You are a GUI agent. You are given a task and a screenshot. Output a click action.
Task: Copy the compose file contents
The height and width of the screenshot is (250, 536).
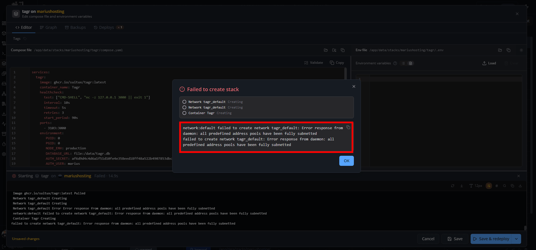[337, 63]
